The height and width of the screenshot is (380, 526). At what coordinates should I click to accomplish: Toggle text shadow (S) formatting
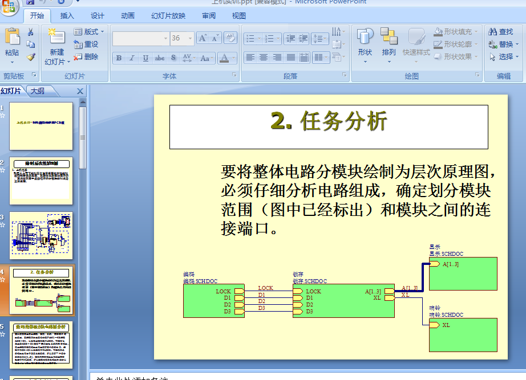tap(173, 58)
